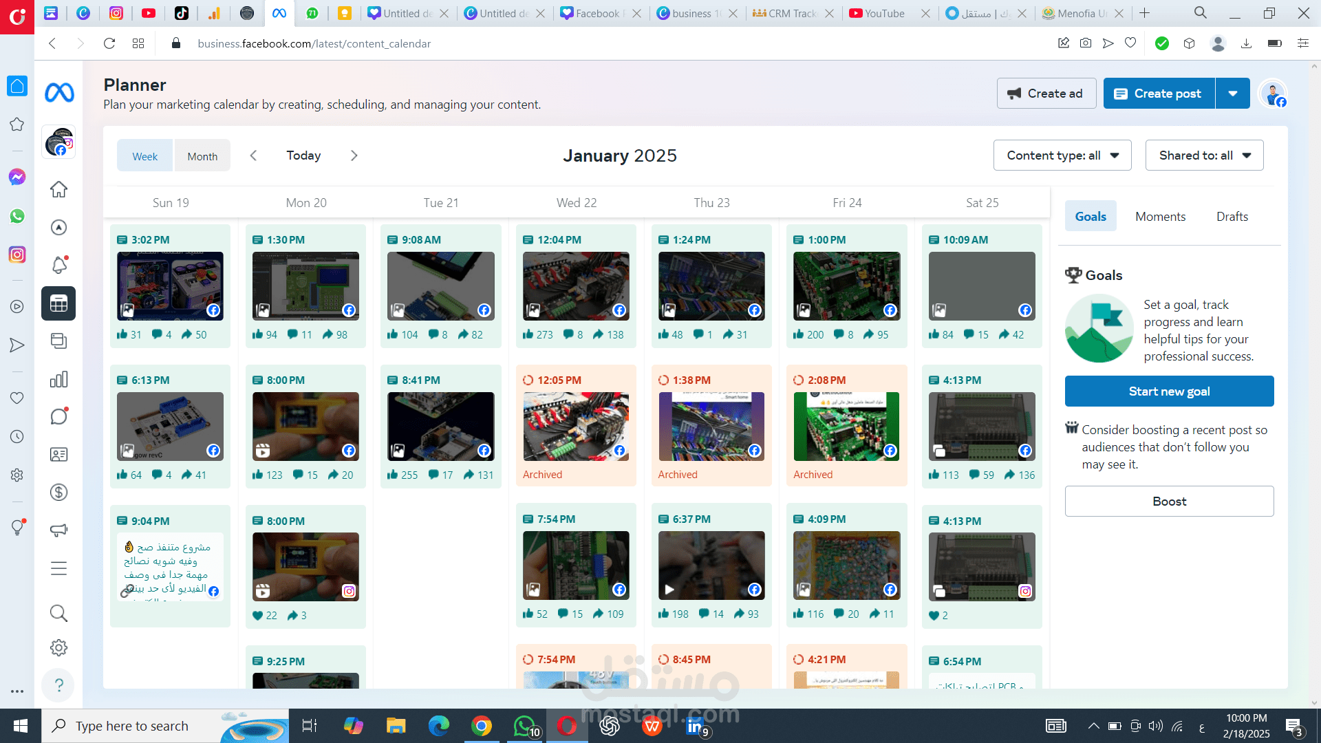
Task: Open Create post dropdown arrow
Action: pyautogui.click(x=1233, y=94)
